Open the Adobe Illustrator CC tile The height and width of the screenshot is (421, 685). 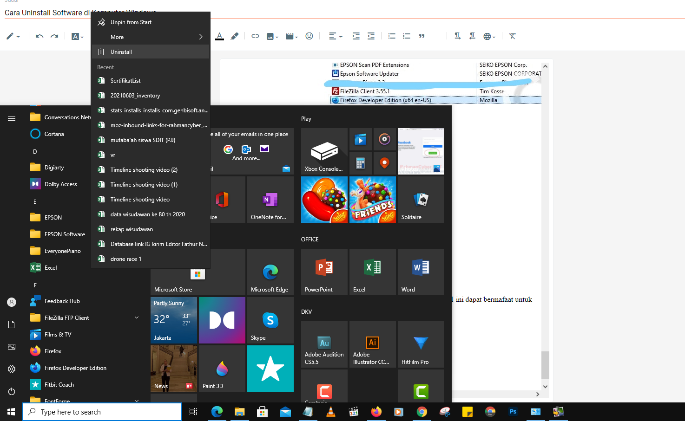click(x=373, y=344)
